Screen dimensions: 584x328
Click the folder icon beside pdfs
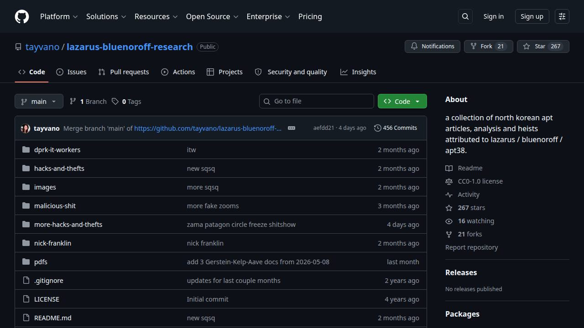pos(26,262)
